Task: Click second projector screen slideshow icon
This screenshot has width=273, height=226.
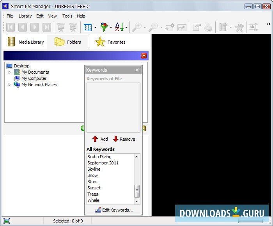Action: click(x=73, y=27)
